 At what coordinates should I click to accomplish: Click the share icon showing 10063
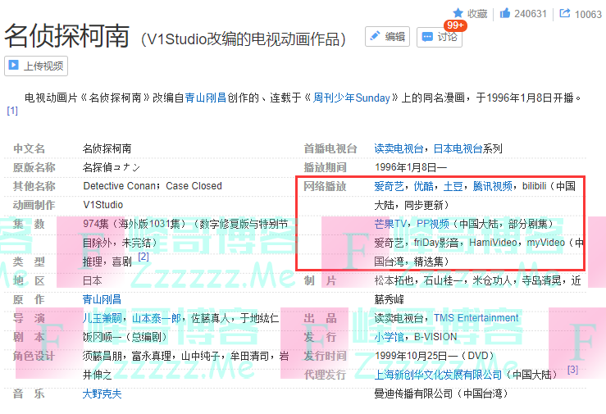[x=565, y=13]
